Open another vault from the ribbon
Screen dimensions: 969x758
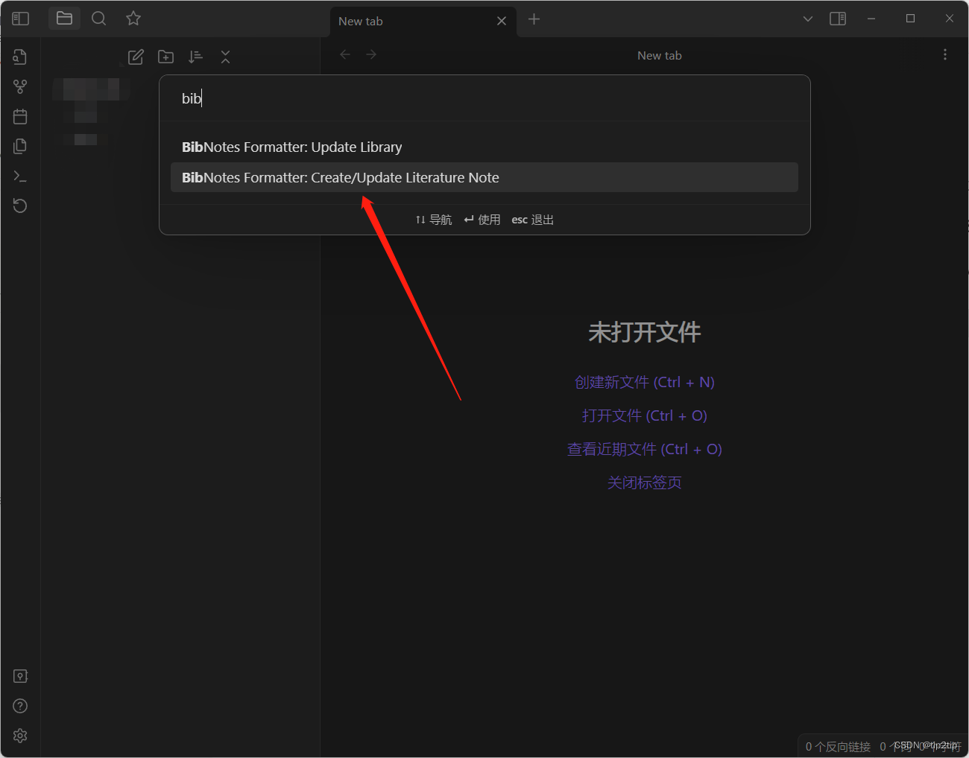20,676
